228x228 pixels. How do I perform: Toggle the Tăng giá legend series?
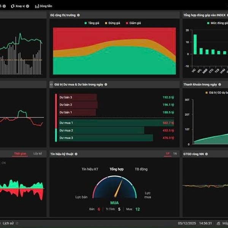point(92,23)
